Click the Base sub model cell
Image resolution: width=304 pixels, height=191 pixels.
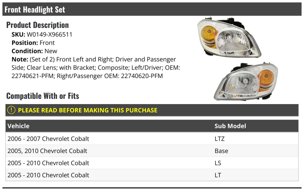pyautogui.click(x=221, y=151)
